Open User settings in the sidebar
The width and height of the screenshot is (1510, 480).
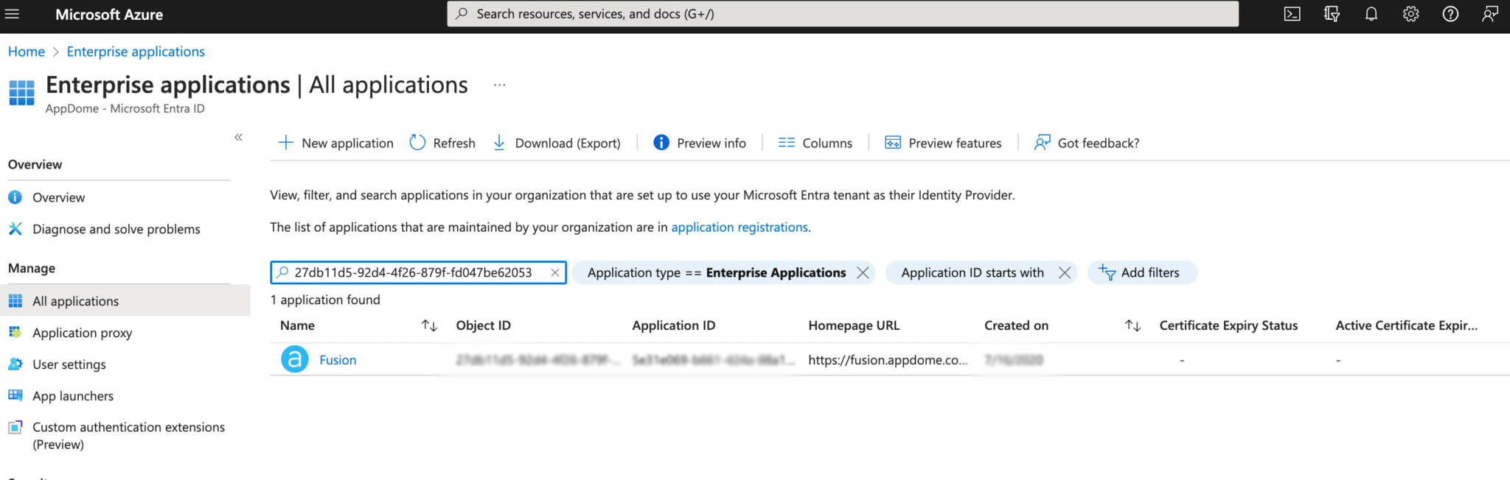pos(69,364)
